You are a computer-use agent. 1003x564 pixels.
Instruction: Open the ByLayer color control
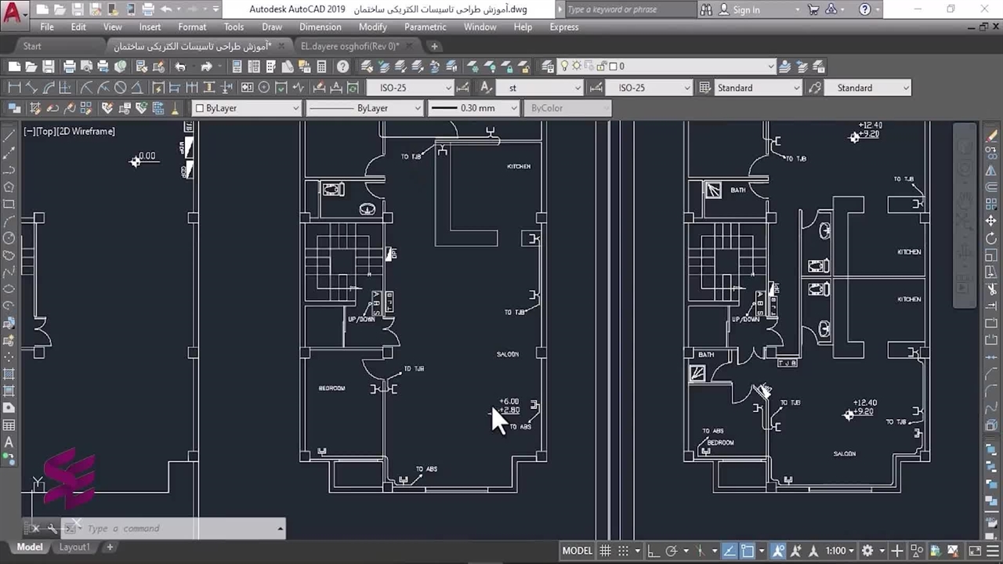tap(247, 108)
